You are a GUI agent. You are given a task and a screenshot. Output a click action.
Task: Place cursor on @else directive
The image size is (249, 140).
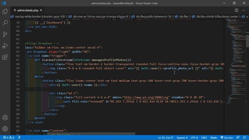[x=39, y=77]
